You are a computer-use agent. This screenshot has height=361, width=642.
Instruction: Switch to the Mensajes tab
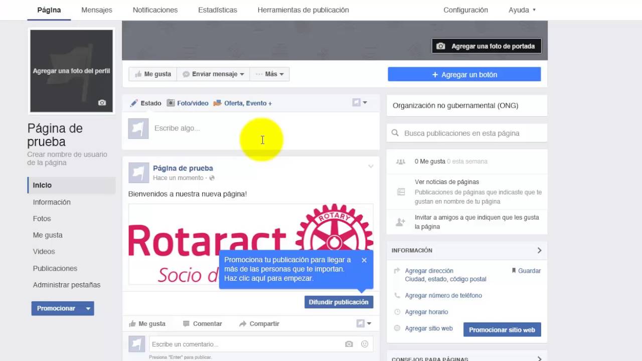point(97,10)
